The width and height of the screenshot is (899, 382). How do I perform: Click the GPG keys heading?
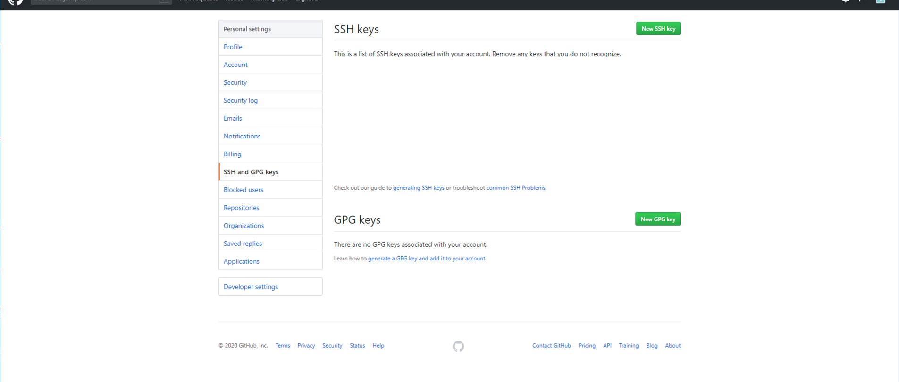(x=357, y=220)
